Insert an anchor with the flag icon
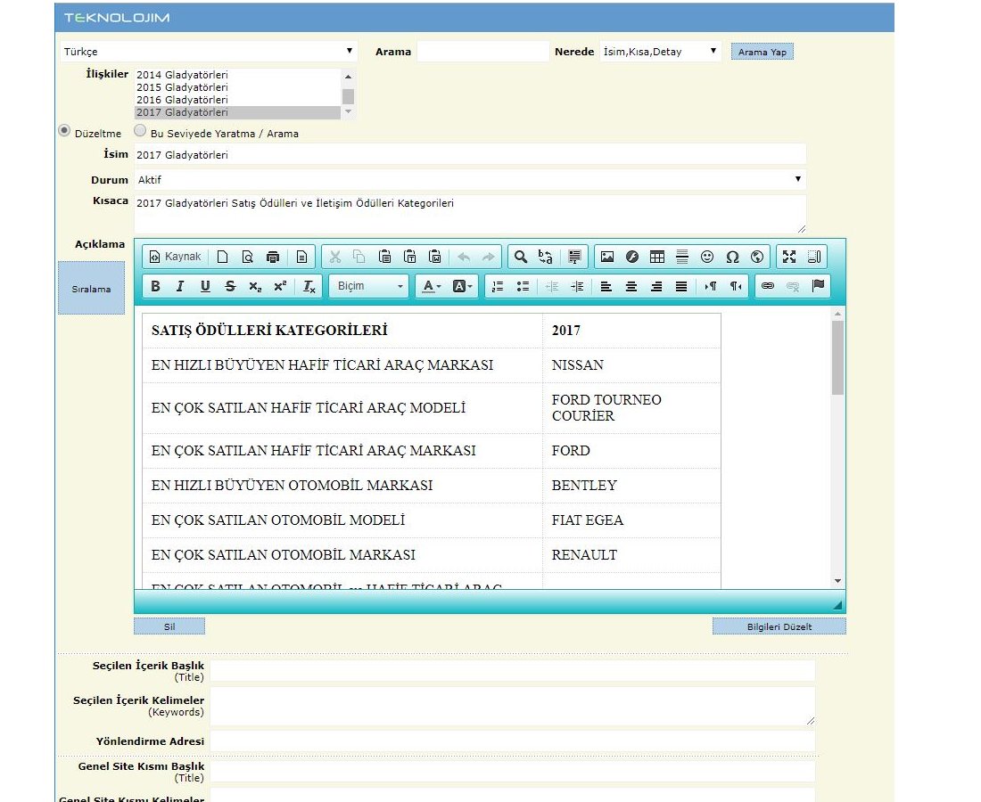 pos(818,286)
